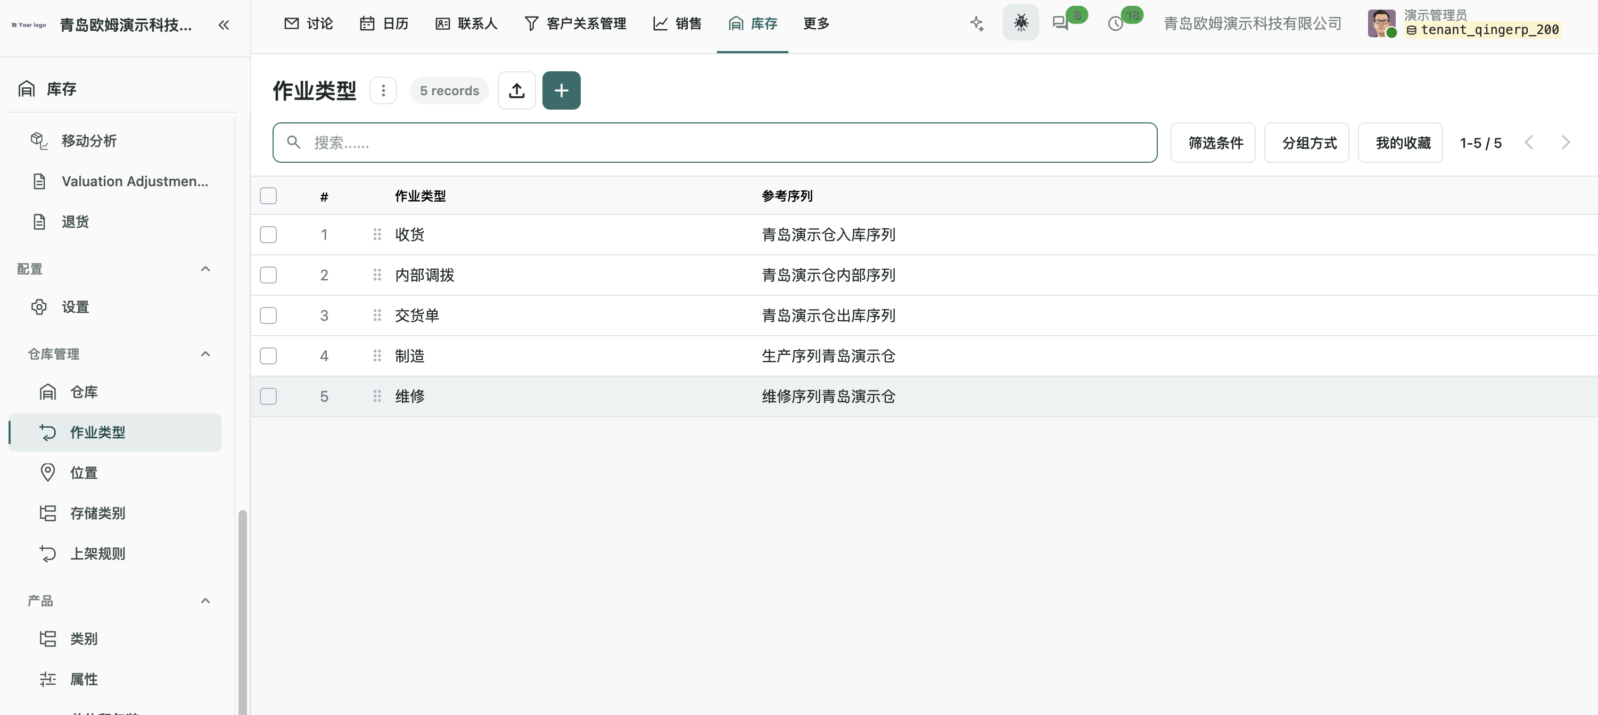Click the 1-5 / 5 pager text
The image size is (1598, 715).
[1480, 143]
